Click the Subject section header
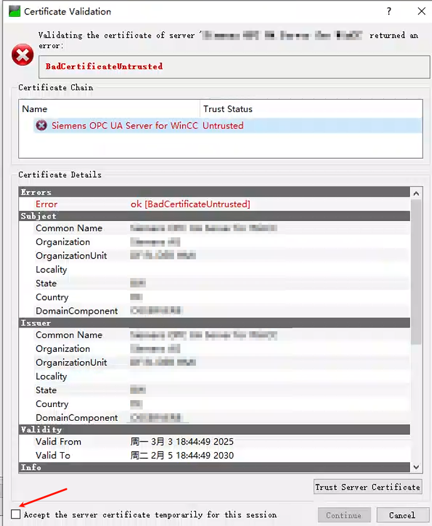 point(214,216)
